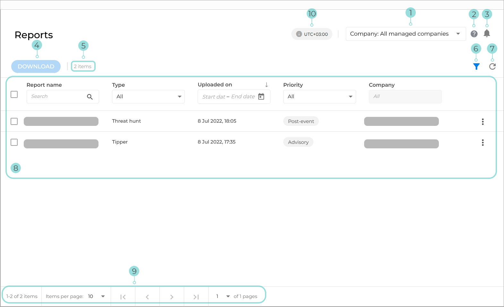The height and width of the screenshot is (307, 504).
Task: Expand the Priority filter dropdown
Action: (320, 97)
